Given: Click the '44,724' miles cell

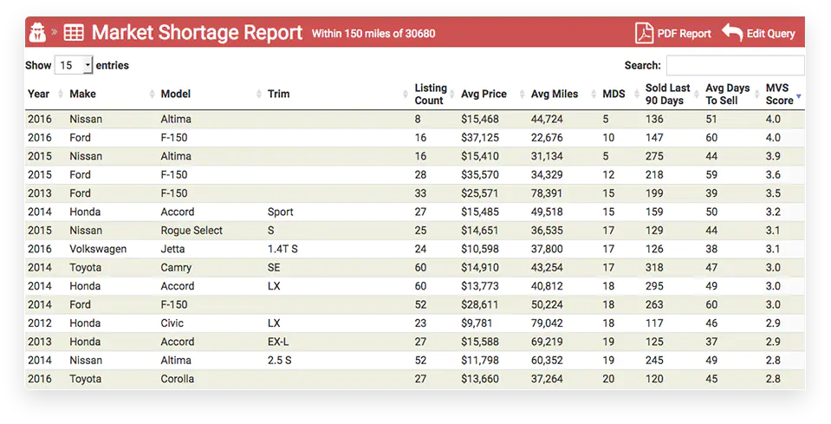Looking at the screenshot, I should (x=547, y=120).
